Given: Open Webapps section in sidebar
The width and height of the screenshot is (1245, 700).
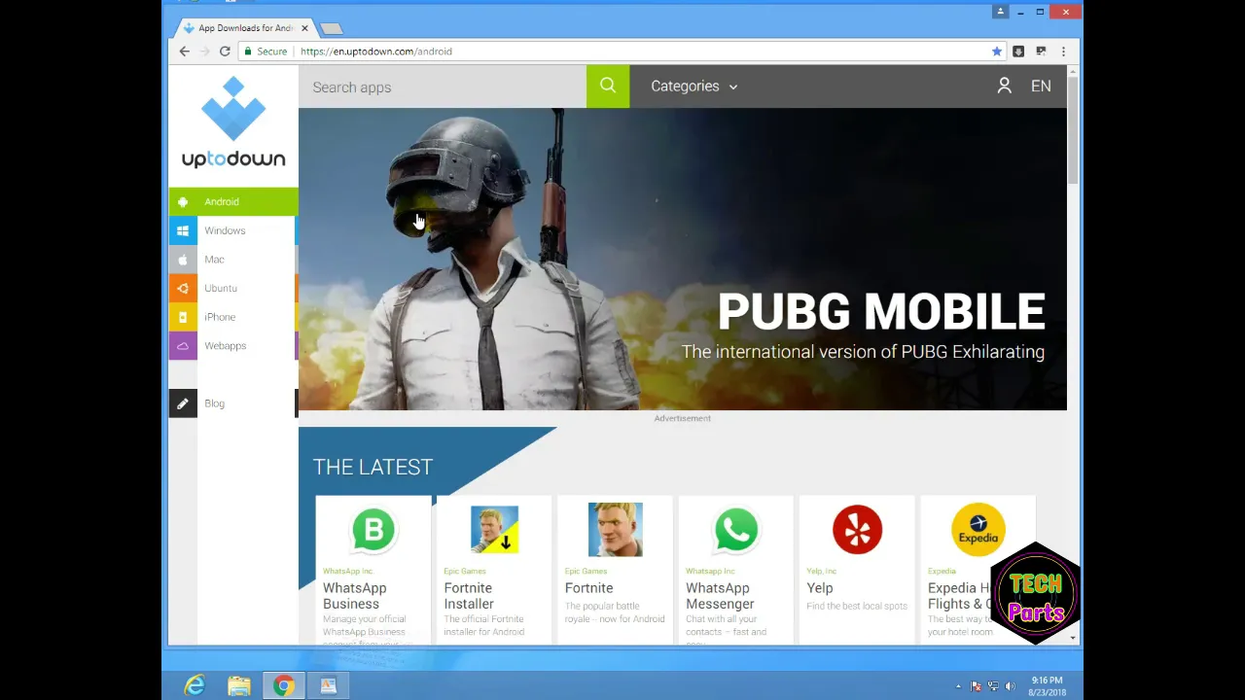Looking at the screenshot, I should (x=233, y=346).
